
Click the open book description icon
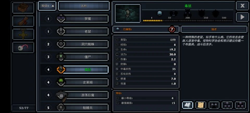tap(187, 105)
